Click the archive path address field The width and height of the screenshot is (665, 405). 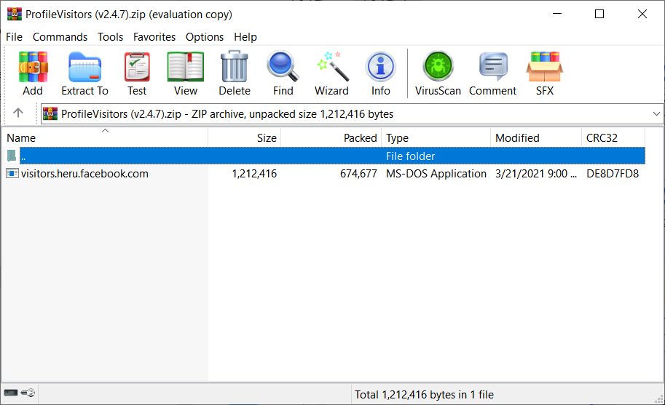coord(352,114)
